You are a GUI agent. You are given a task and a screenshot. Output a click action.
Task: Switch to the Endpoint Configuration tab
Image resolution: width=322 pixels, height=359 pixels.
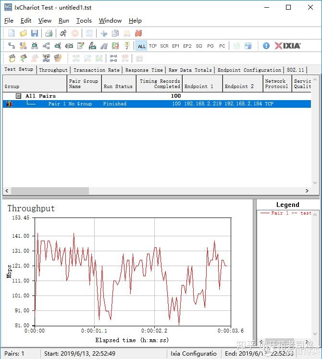pyautogui.click(x=249, y=70)
